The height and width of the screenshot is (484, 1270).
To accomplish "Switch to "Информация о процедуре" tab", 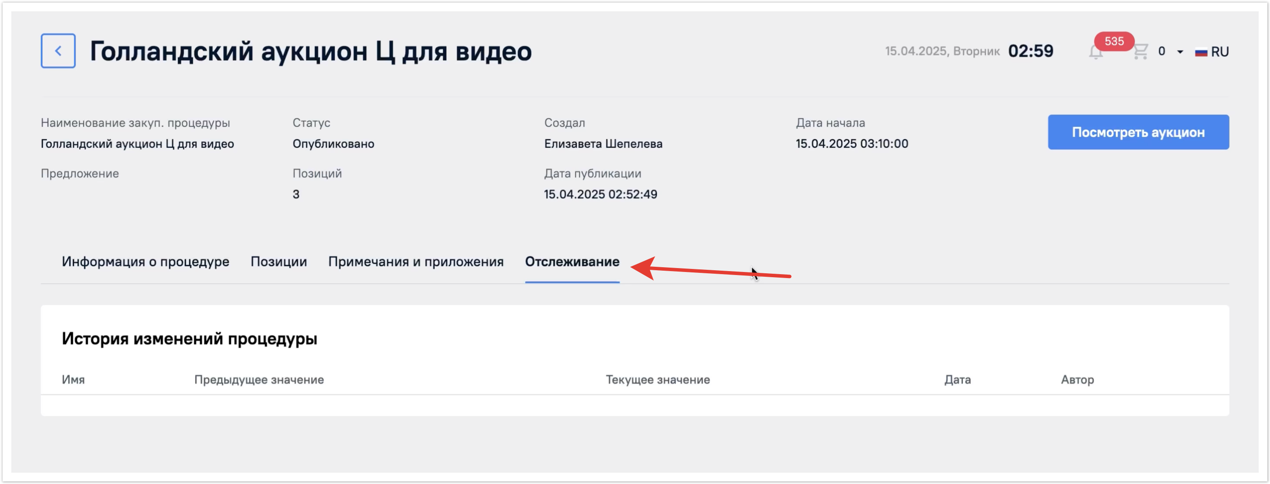I will point(145,262).
